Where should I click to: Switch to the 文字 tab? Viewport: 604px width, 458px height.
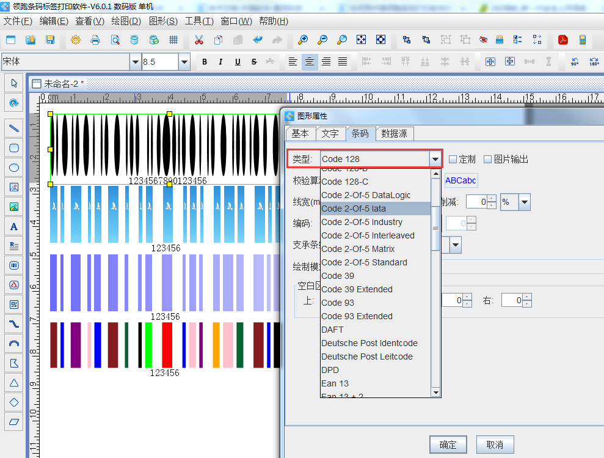click(330, 134)
